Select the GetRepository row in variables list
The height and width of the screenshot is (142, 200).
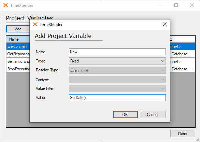(x=18, y=54)
